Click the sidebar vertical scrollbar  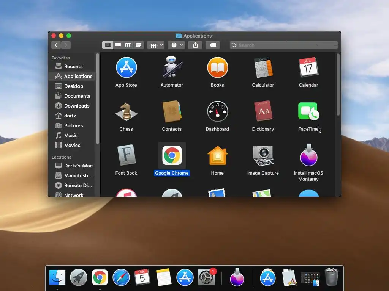(x=98, y=99)
